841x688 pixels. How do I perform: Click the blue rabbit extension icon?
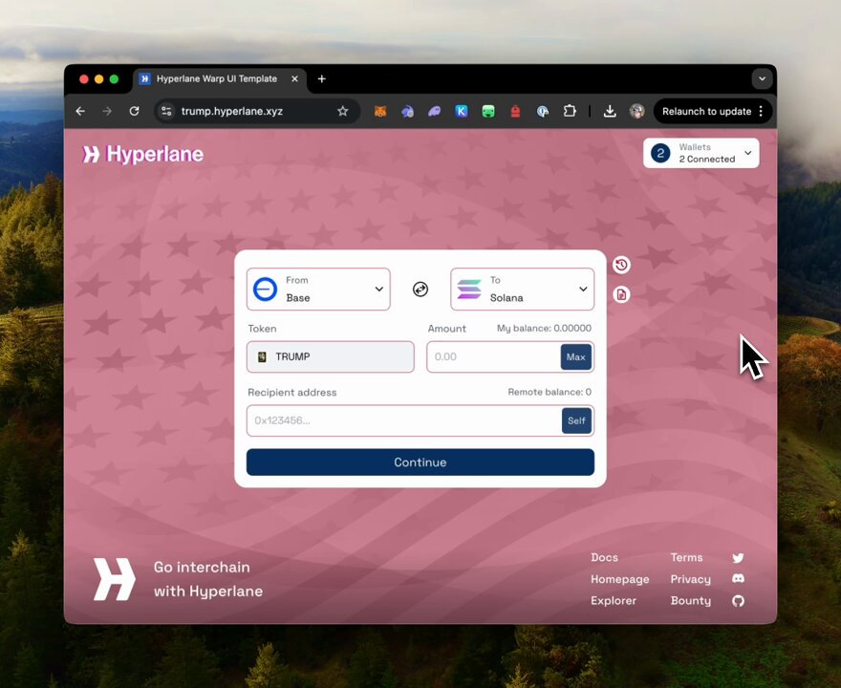[x=407, y=112]
